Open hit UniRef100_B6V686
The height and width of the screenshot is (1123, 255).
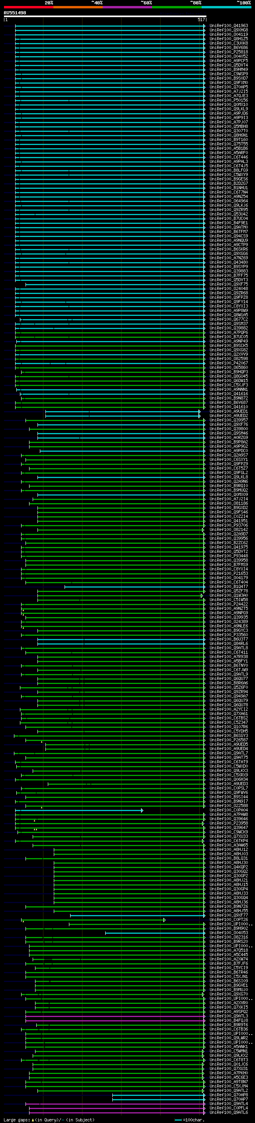pos(228,47)
